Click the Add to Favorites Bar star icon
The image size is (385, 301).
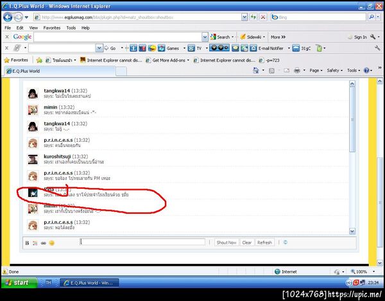coord(39,60)
